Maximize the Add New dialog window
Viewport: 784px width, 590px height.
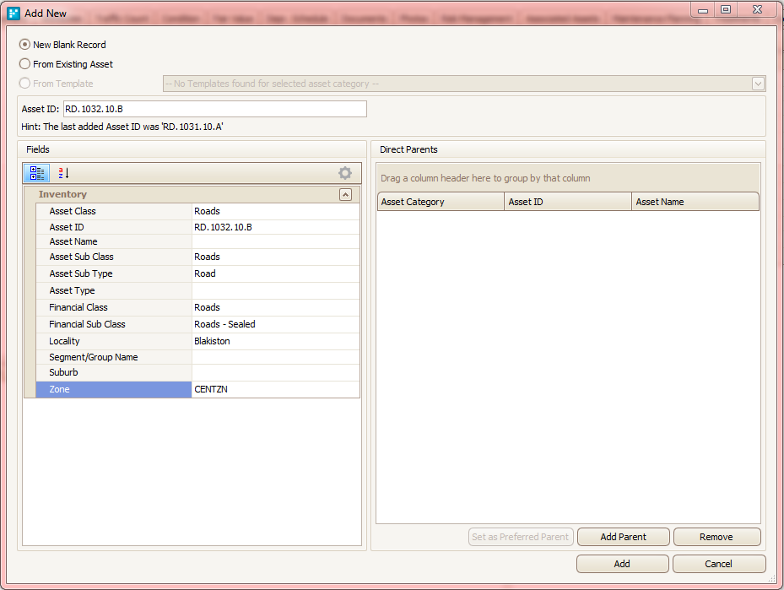pos(726,9)
